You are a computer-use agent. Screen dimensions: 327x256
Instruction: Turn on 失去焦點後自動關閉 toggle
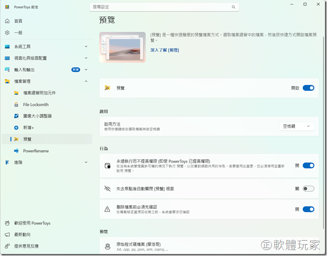(308, 189)
